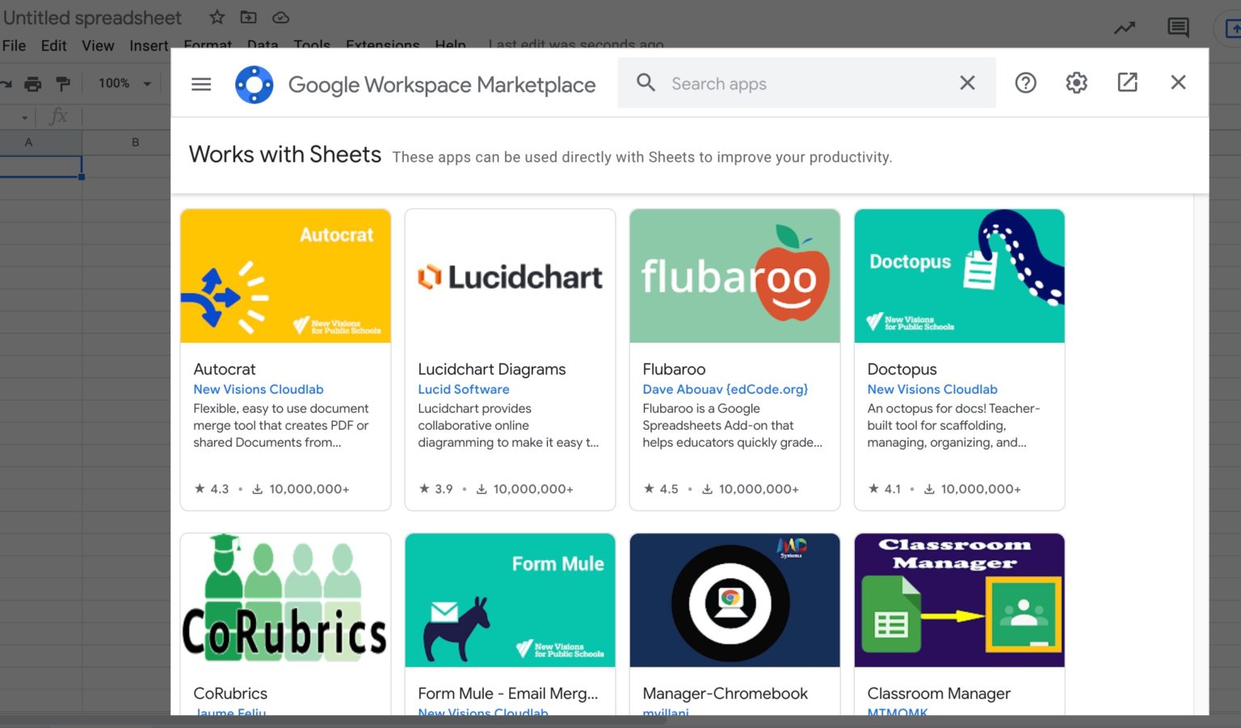Close the Marketplace dialog

tap(1178, 82)
